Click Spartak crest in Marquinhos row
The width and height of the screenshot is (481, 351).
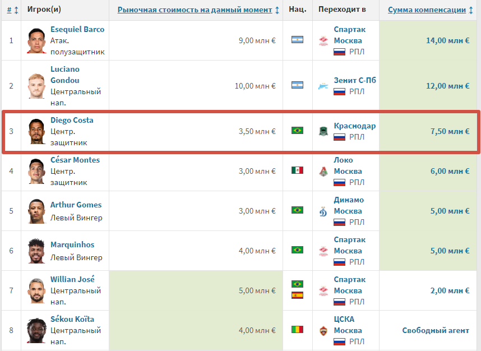coord(323,251)
